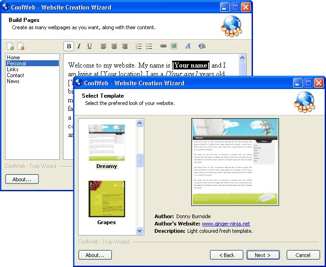326x267 pixels.
Task: Go to previous step with Back
Action: (226, 255)
